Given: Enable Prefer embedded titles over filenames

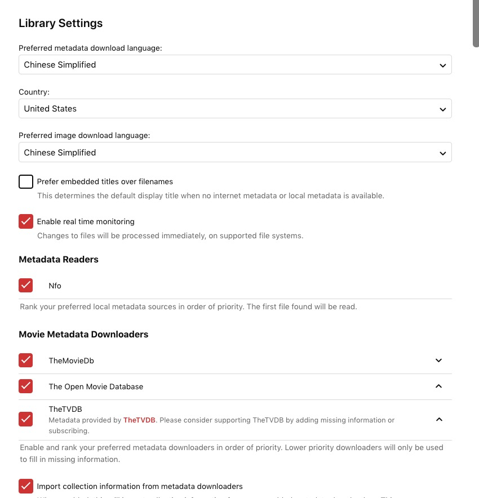Looking at the screenshot, I should pyautogui.click(x=26, y=182).
